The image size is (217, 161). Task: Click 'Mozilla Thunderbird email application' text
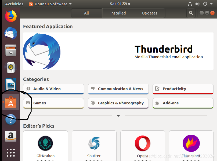(169, 57)
